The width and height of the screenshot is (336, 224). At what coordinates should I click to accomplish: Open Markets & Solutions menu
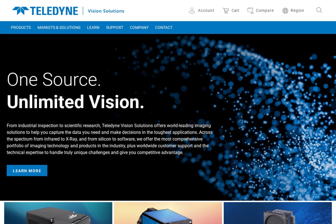[59, 28]
